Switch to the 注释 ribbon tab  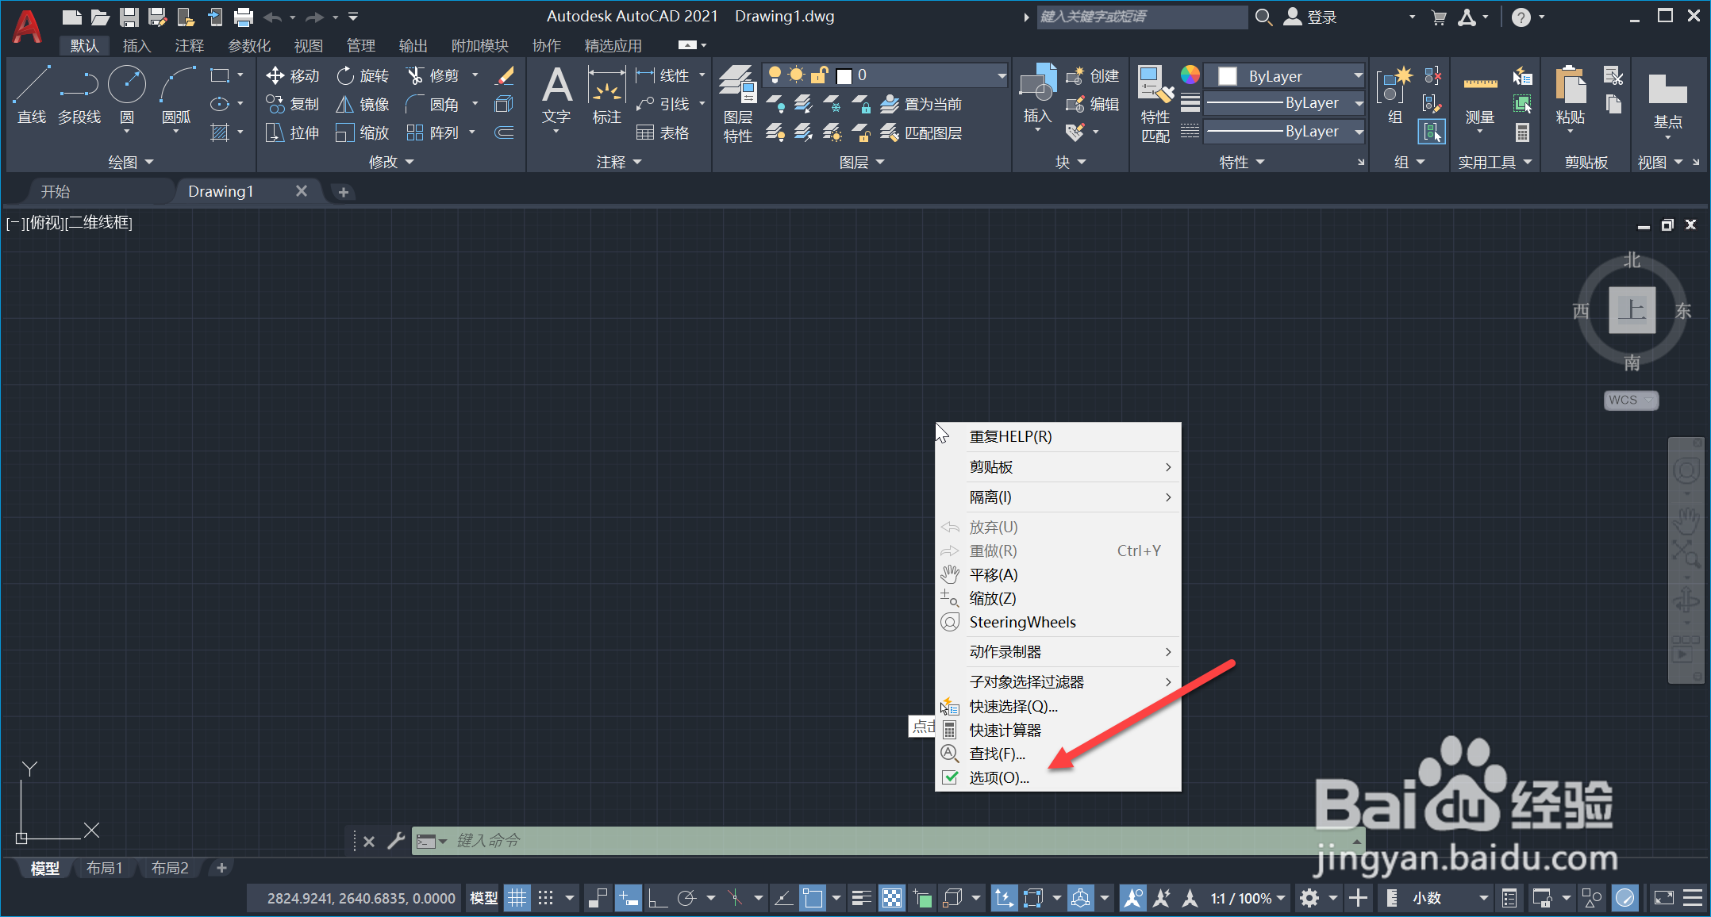coord(189,46)
